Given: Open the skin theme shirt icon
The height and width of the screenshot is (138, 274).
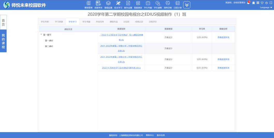Looking at the screenshot, I should 262,3.
